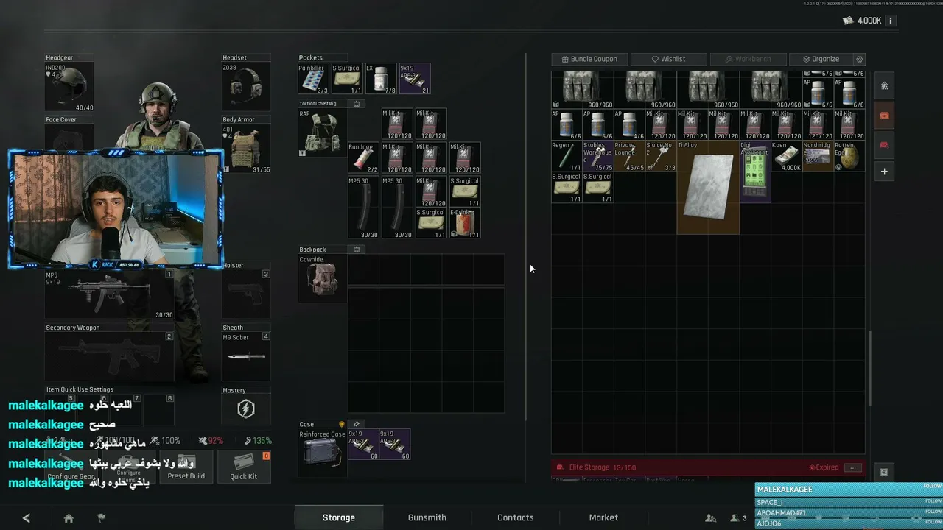Select the Regen injector in storage
This screenshot has height=530, width=943.
[567, 156]
